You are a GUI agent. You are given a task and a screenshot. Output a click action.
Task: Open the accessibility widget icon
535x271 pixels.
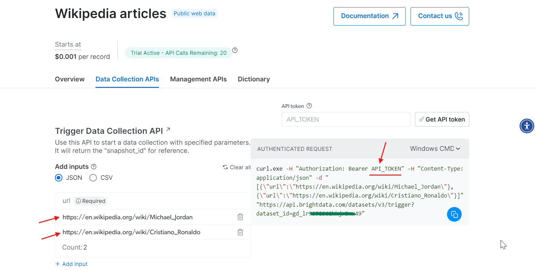pos(527,126)
